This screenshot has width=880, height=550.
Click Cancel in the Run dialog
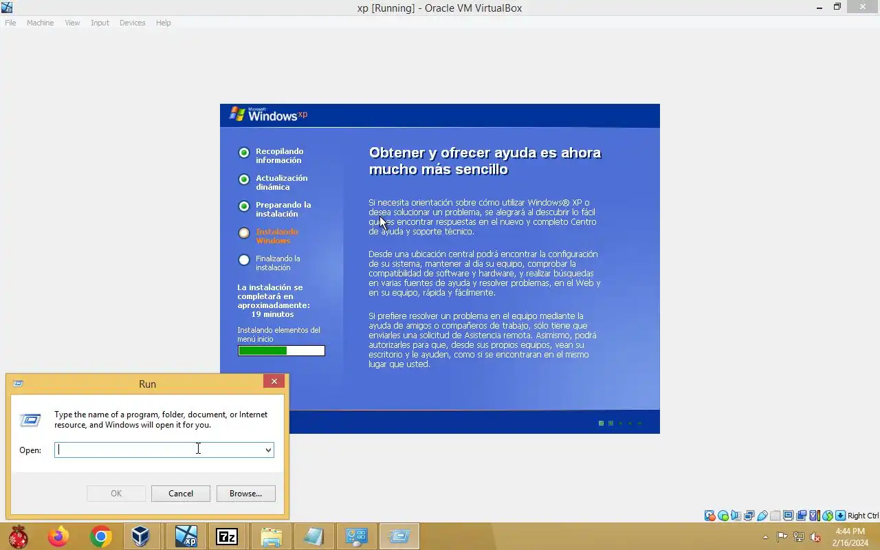click(x=181, y=493)
